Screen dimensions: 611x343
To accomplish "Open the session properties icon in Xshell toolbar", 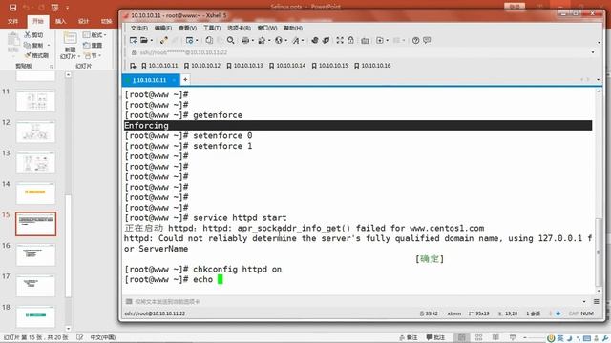I will (189, 40).
